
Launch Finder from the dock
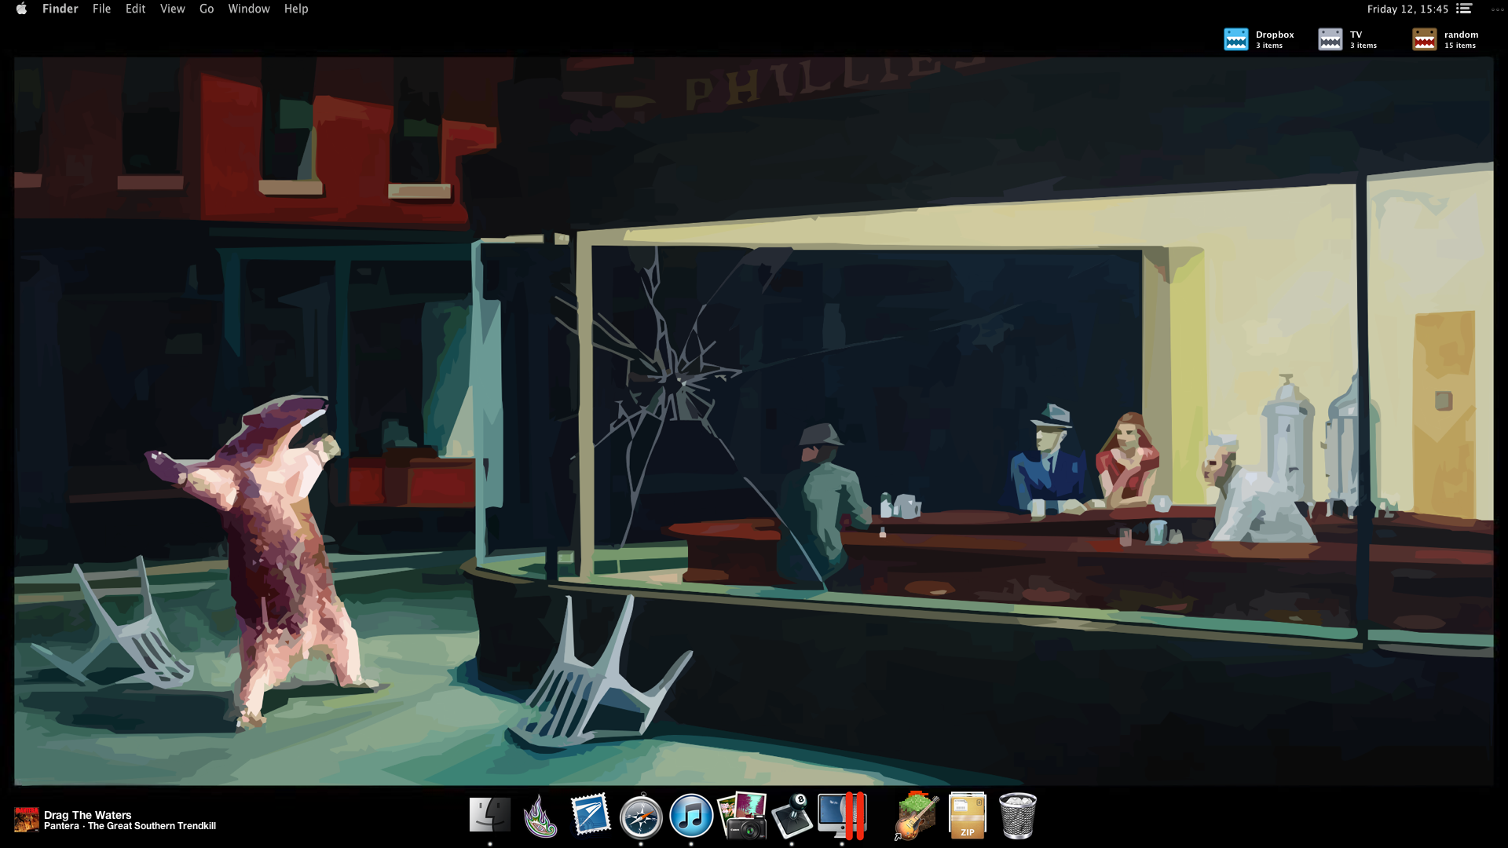(x=490, y=815)
